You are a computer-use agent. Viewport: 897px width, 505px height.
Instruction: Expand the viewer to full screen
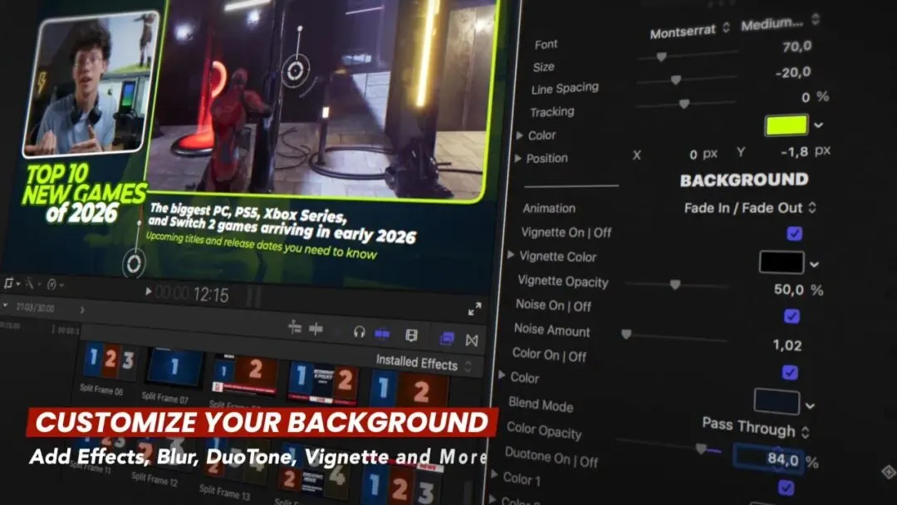point(474,310)
